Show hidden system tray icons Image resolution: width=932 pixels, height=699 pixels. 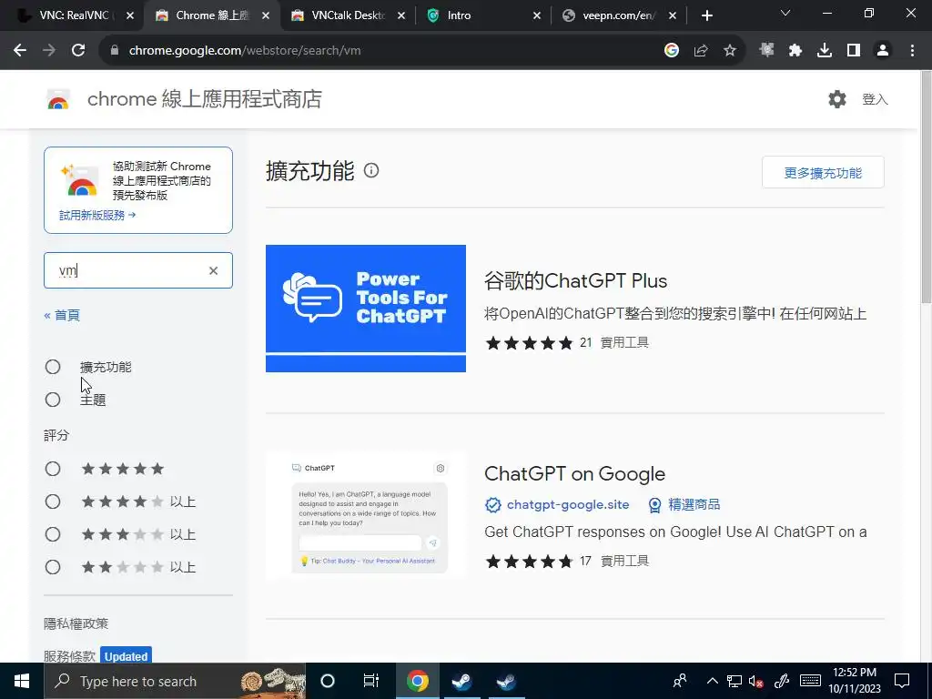pos(712,681)
